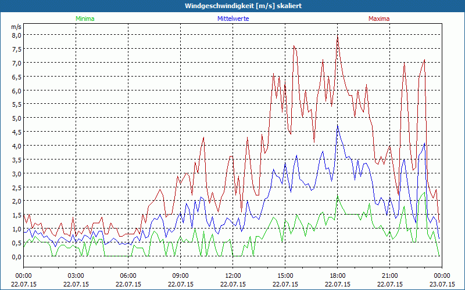
Task: Select the 3,0 y-axis value
Action: [x=17, y=173]
